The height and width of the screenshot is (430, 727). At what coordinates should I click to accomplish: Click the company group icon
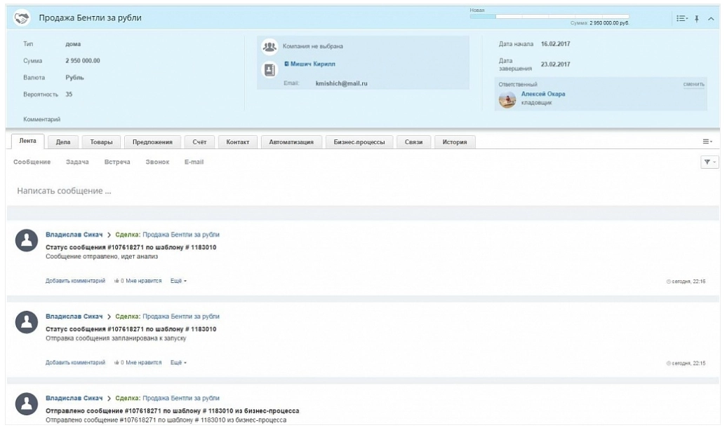click(267, 47)
